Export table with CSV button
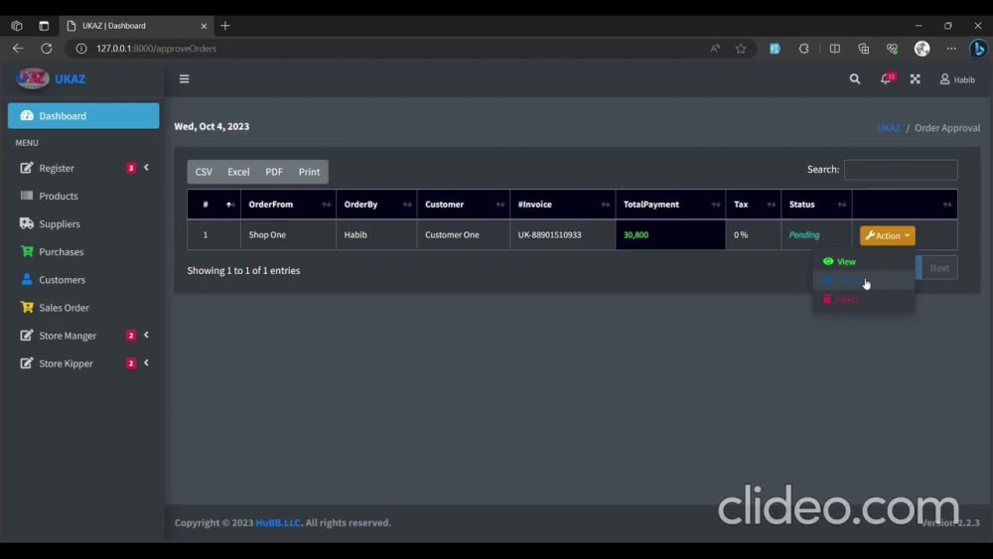This screenshot has width=993, height=559. (204, 172)
